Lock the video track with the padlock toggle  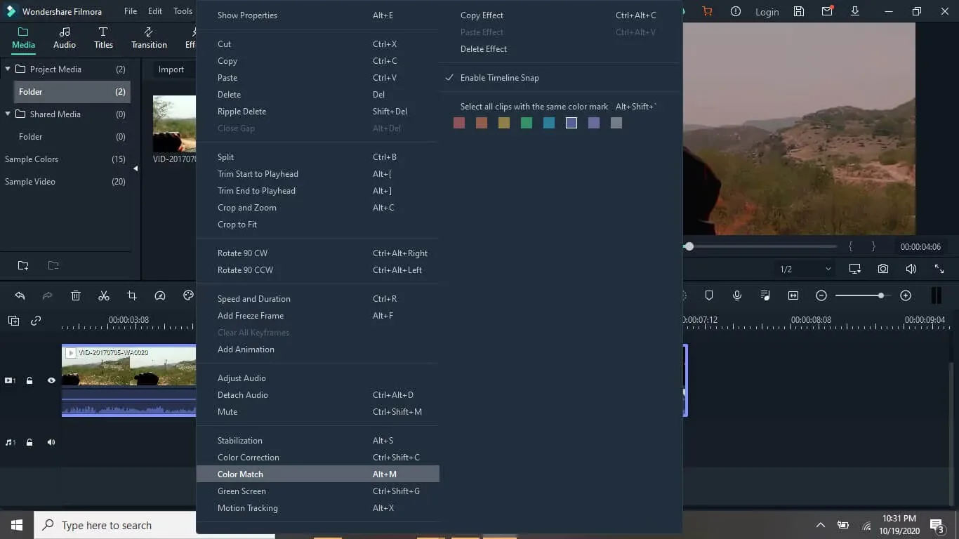pyautogui.click(x=29, y=380)
